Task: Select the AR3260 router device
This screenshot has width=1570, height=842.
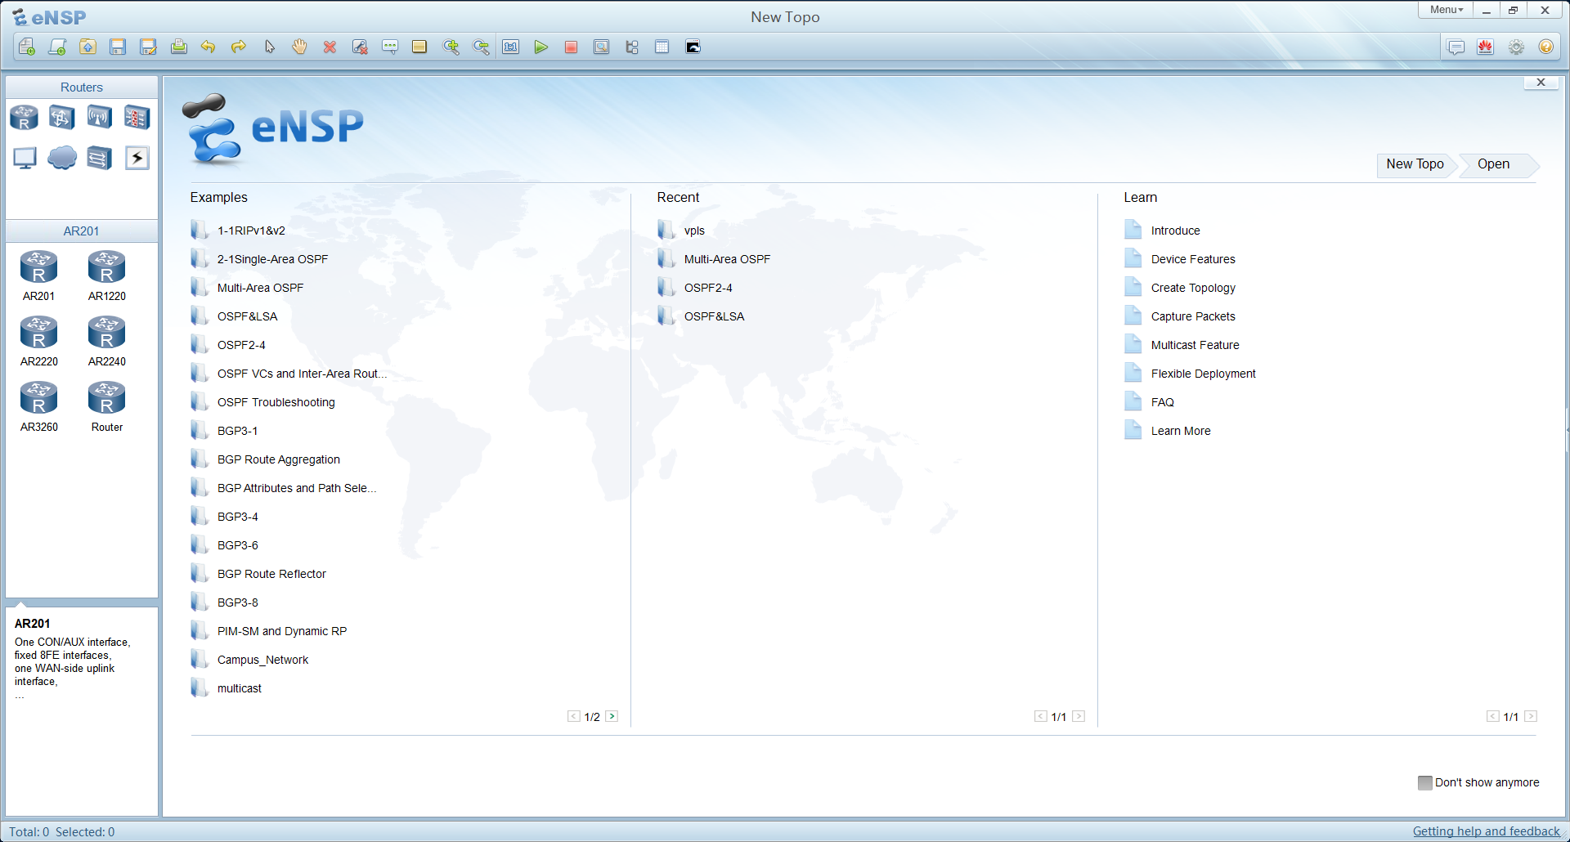Action: [38, 406]
